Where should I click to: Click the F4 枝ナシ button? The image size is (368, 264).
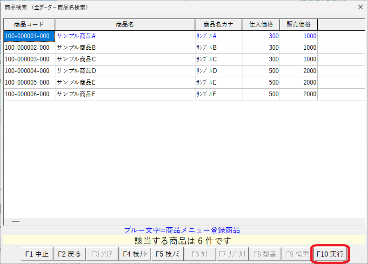pos(134,254)
